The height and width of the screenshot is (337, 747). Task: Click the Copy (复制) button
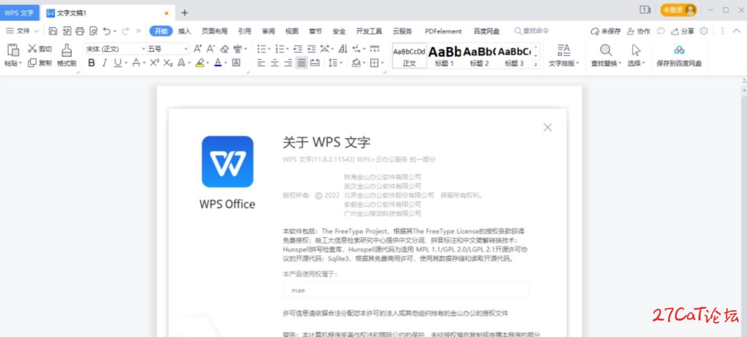40,63
